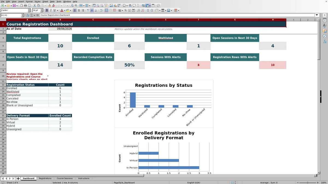The width and height of the screenshot is (328, 184).
Task: Click the Increase Indent icon
Action: pos(148,10)
